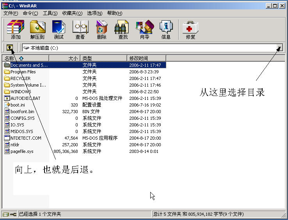Open the 选项(N) menu
Image resolution: width=288 pixels, height=220 pixels.
[95, 13]
